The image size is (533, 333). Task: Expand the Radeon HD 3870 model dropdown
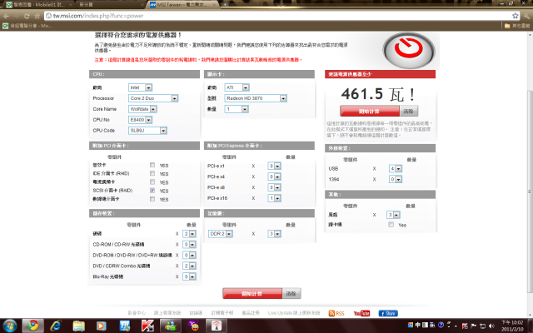click(256, 98)
